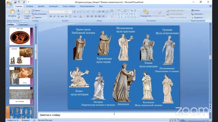Open PowerPoint help question mark icon
Screen dimensions: 218x122
[x=211, y=6]
